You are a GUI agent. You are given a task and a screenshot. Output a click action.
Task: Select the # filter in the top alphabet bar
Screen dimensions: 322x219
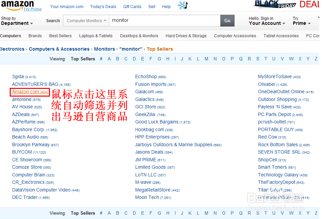pos(101,59)
